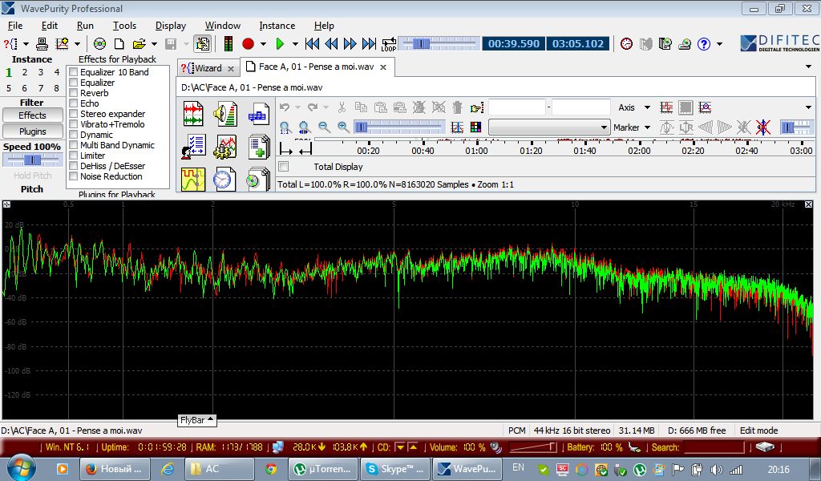This screenshot has height=481, width=821.
Task: Click the Plugins filter button
Action: [x=33, y=131]
